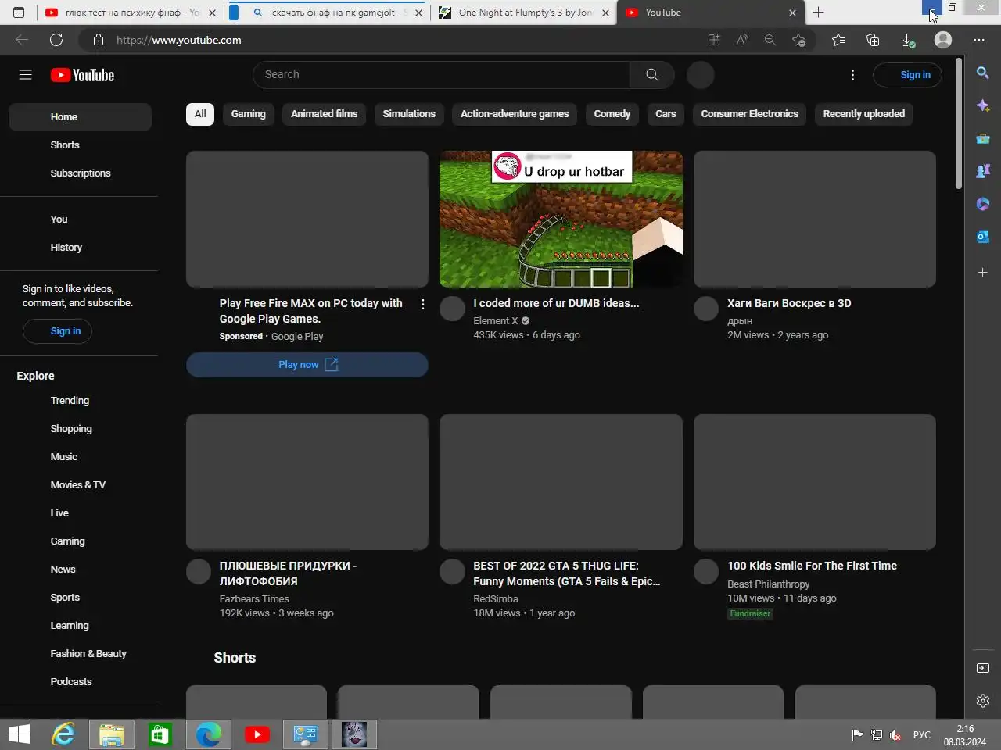Open YouTube settings three-dot menu beside Sign in
Screen dimensions: 1001x750
852,75
